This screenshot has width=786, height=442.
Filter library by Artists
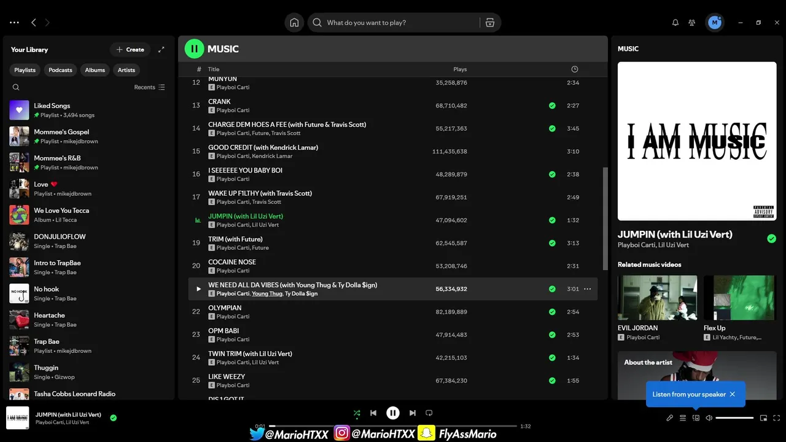[x=126, y=70]
